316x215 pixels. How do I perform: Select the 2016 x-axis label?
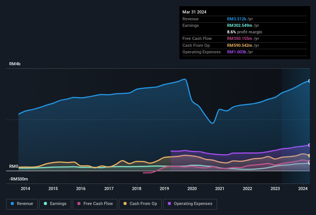(x=81, y=189)
